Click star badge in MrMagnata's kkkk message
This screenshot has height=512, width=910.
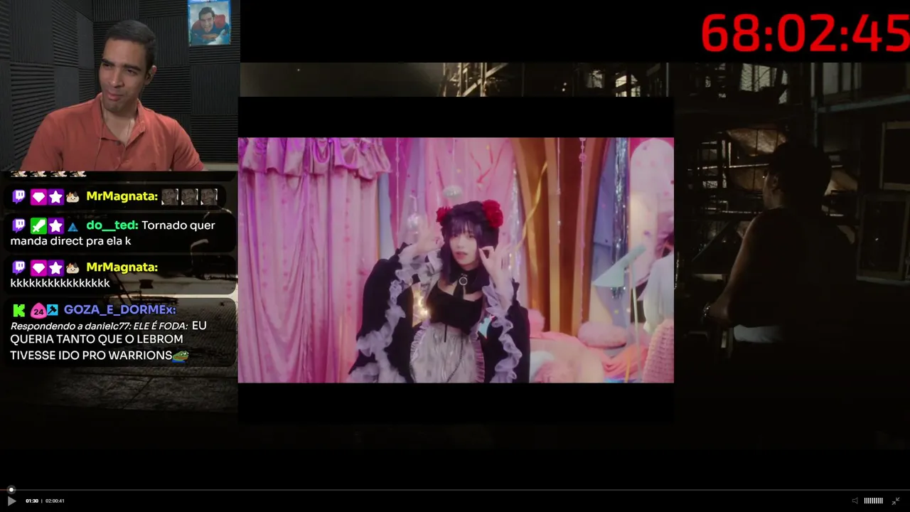coord(55,268)
